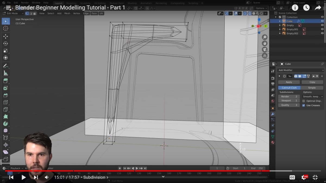The height and width of the screenshot is (183, 326).
Task: Open the Face menu
Action: click(94, 13)
